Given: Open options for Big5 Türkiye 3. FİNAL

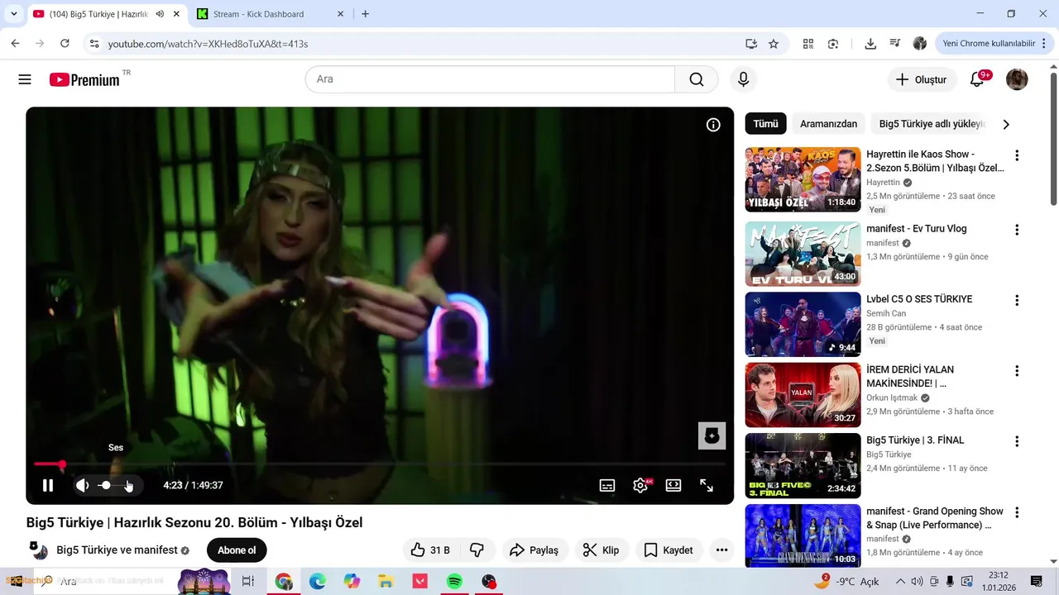Looking at the screenshot, I should click(1017, 441).
